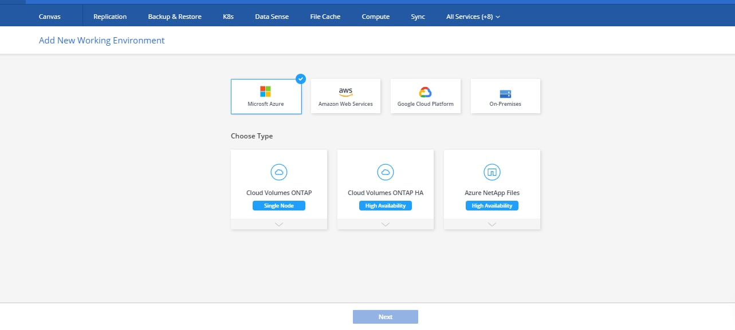Click the Cloud Volumes ONTAP HA cloud icon

386,172
